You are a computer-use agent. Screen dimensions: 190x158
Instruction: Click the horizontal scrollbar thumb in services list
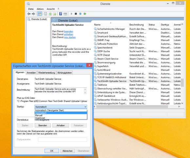coord(132,107)
